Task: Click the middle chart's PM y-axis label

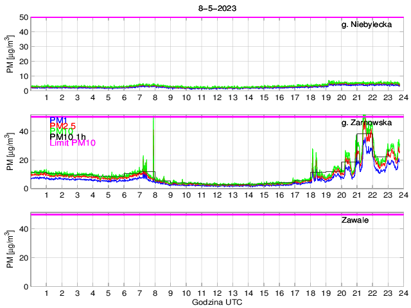Action: point(10,152)
